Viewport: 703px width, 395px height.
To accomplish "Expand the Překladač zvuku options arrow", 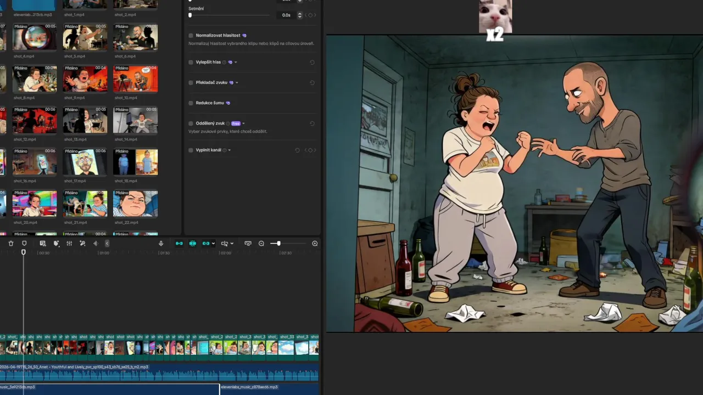I will (237, 83).
